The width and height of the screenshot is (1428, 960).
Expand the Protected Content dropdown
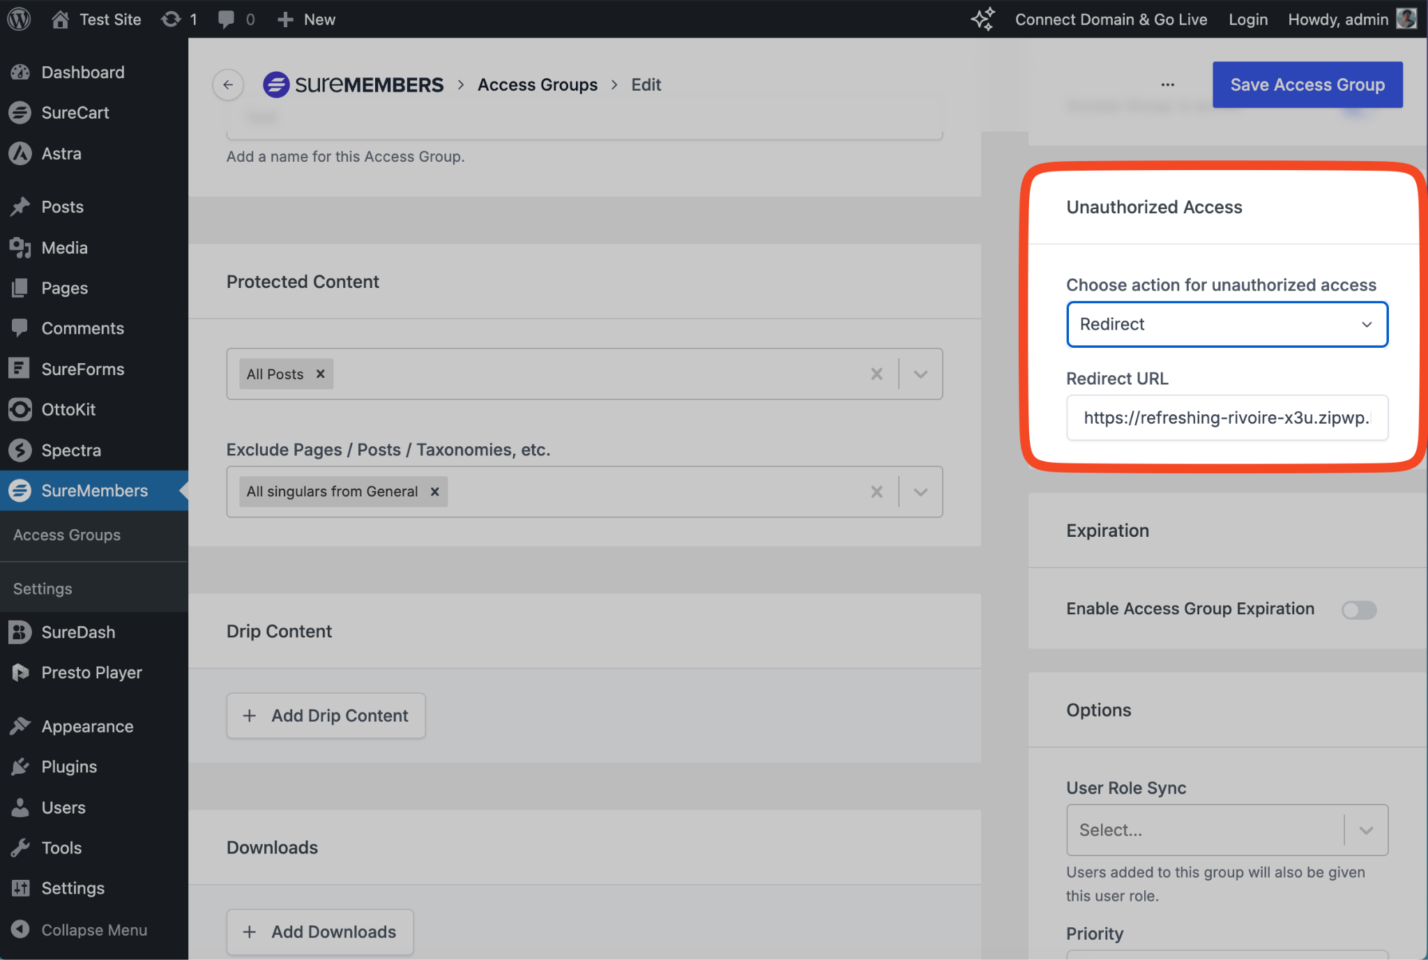pyautogui.click(x=920, y=374)
